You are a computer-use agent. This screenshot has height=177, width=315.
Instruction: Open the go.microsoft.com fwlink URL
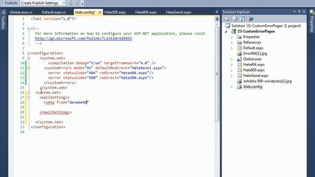point(83,38)
